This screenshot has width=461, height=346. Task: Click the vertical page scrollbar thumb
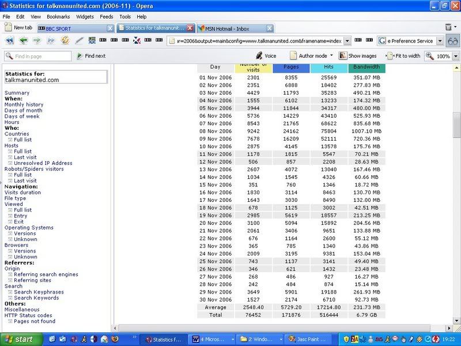click(x=456, y=125)
